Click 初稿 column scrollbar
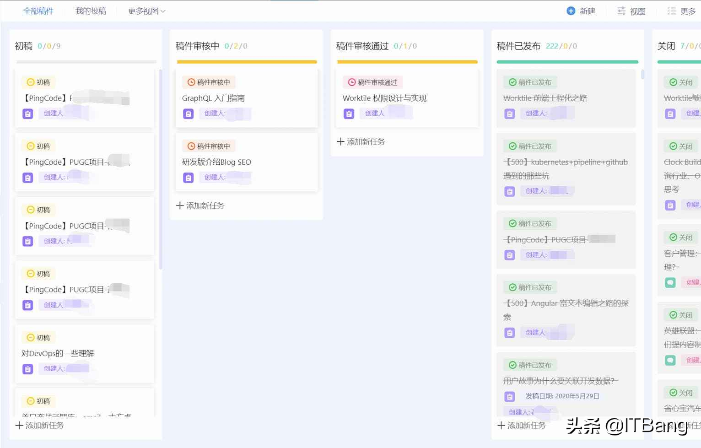701x448 pixels. tap(161, 169)
